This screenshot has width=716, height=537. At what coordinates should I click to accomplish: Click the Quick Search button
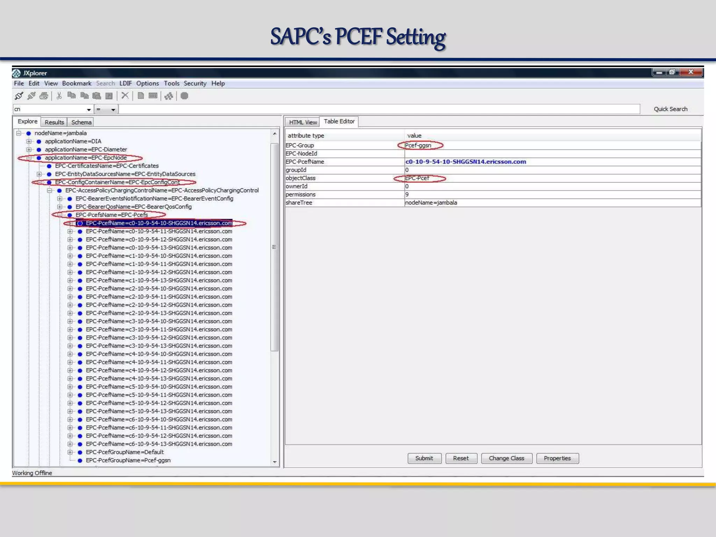click(671, 109)
